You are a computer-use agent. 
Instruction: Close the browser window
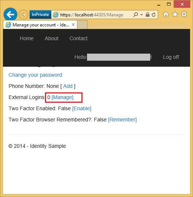point(182,4)
